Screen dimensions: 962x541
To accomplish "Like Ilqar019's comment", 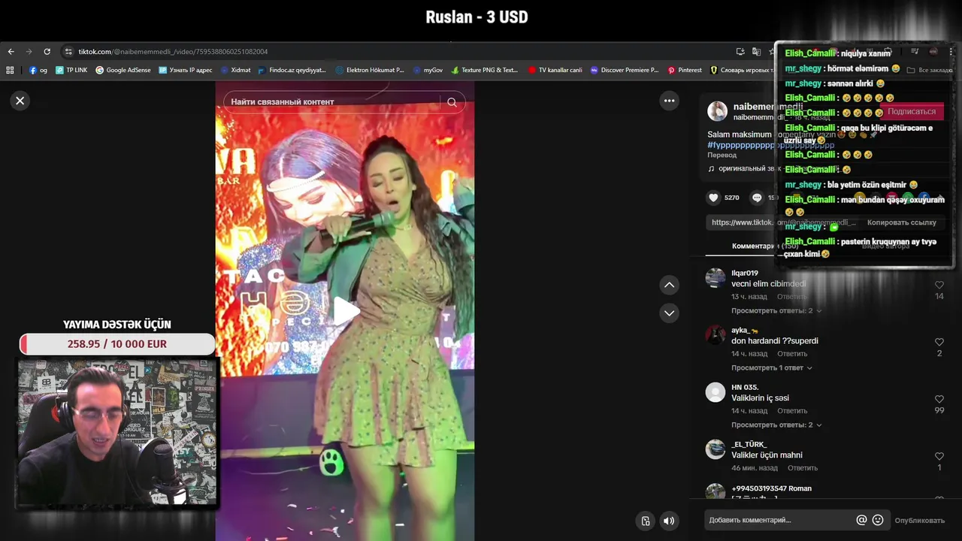I will pos(939,286).
